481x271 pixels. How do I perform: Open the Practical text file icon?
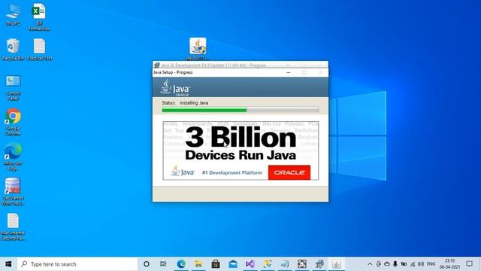coord(40,49)
